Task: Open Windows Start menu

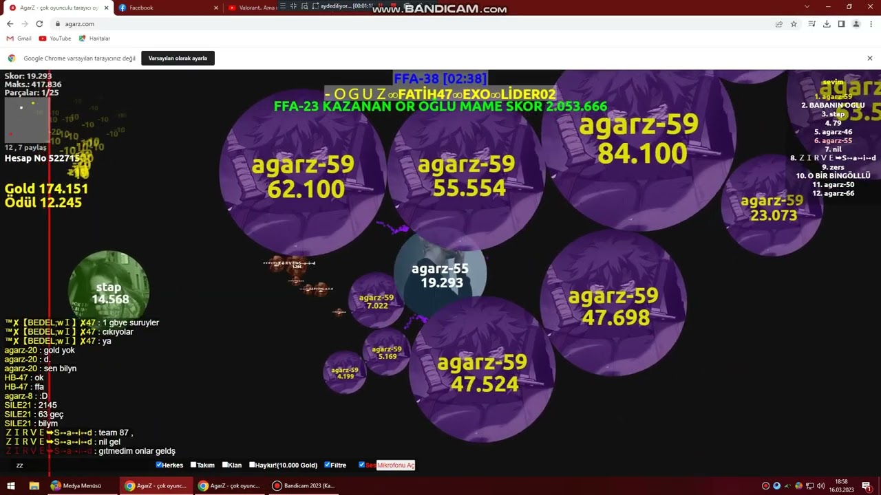Action: [x=11, y=485]
